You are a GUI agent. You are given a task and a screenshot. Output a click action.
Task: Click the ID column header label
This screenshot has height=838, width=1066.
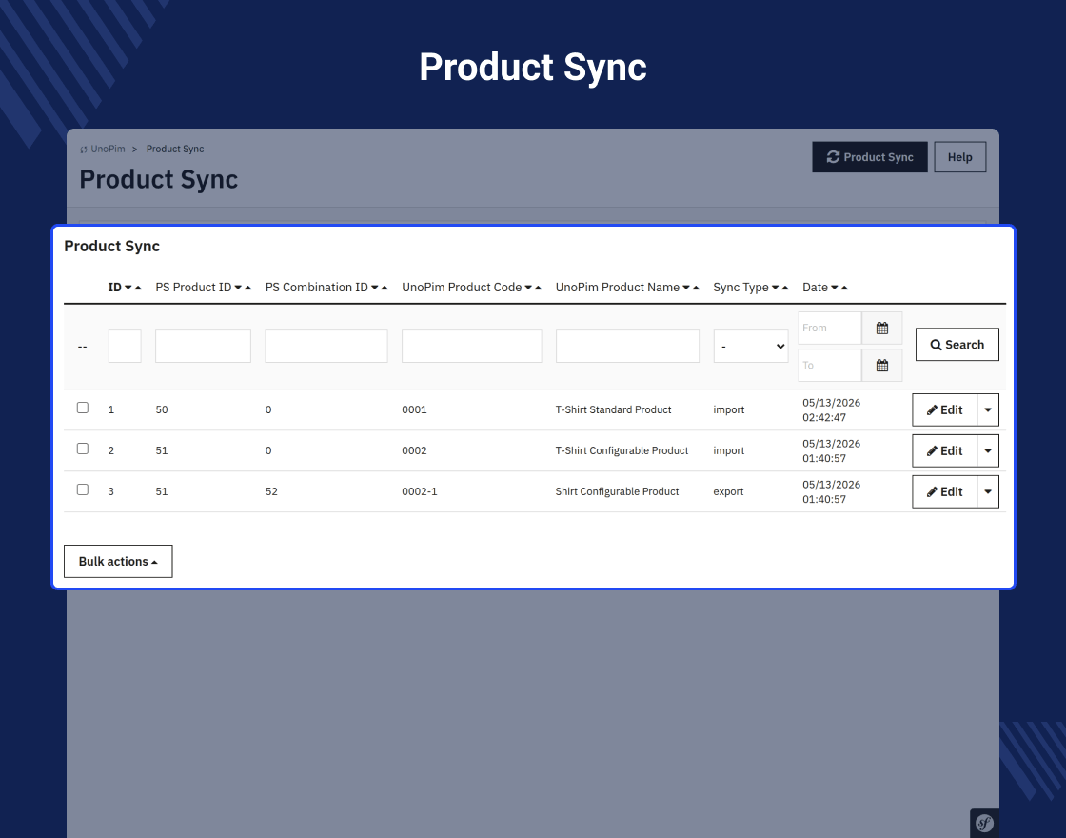click(115, 288)
